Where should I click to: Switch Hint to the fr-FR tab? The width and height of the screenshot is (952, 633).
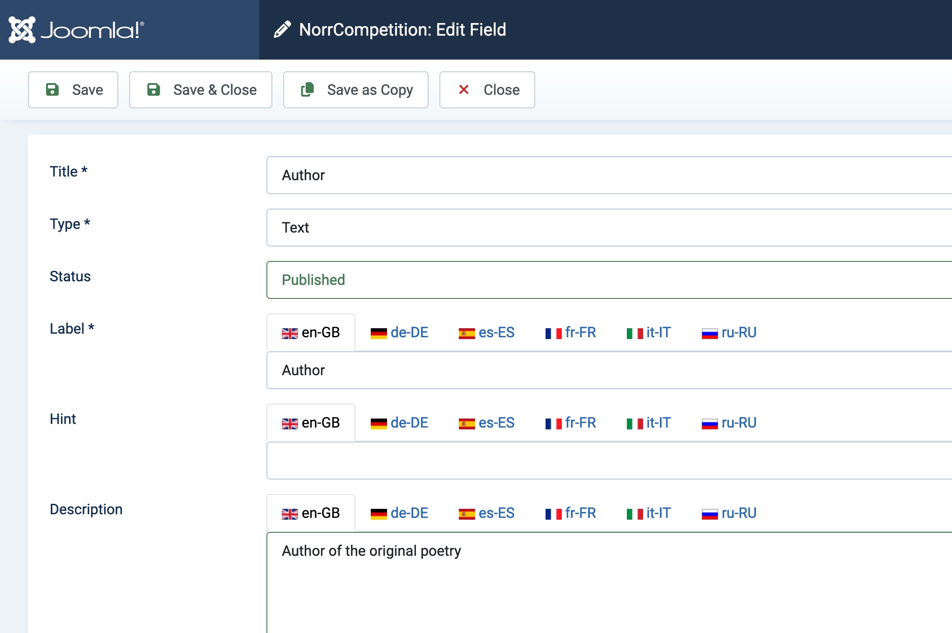click(x=570, y=423)
